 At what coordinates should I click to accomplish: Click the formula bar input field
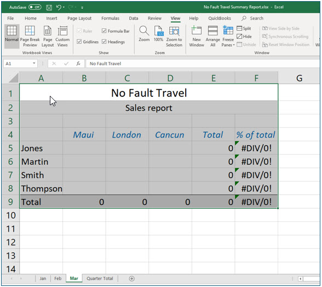pos(202,64)
